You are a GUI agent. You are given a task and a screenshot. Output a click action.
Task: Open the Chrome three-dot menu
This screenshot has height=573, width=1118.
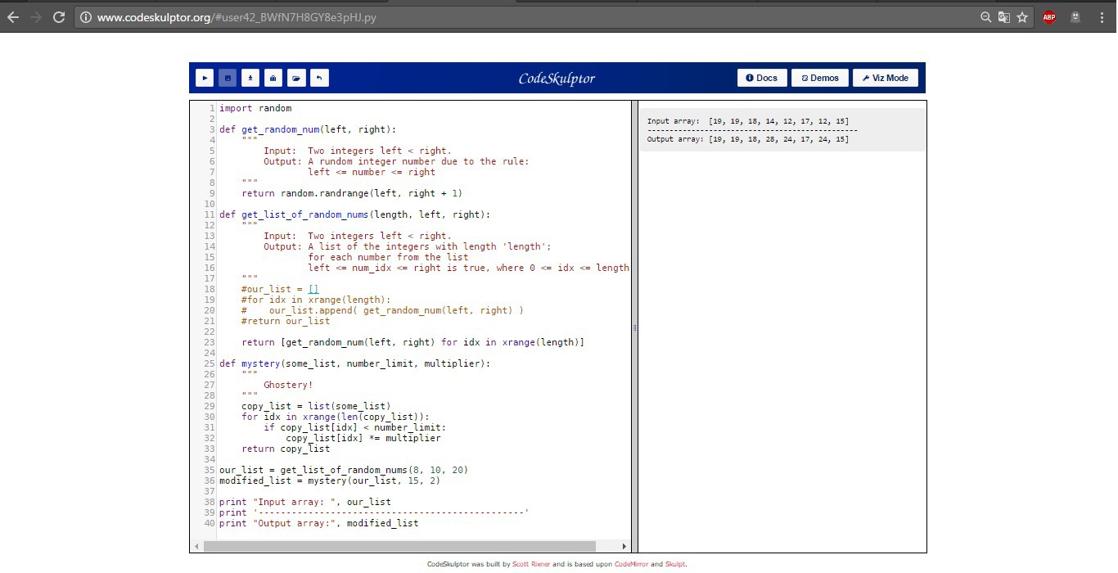coord(1102,17)
